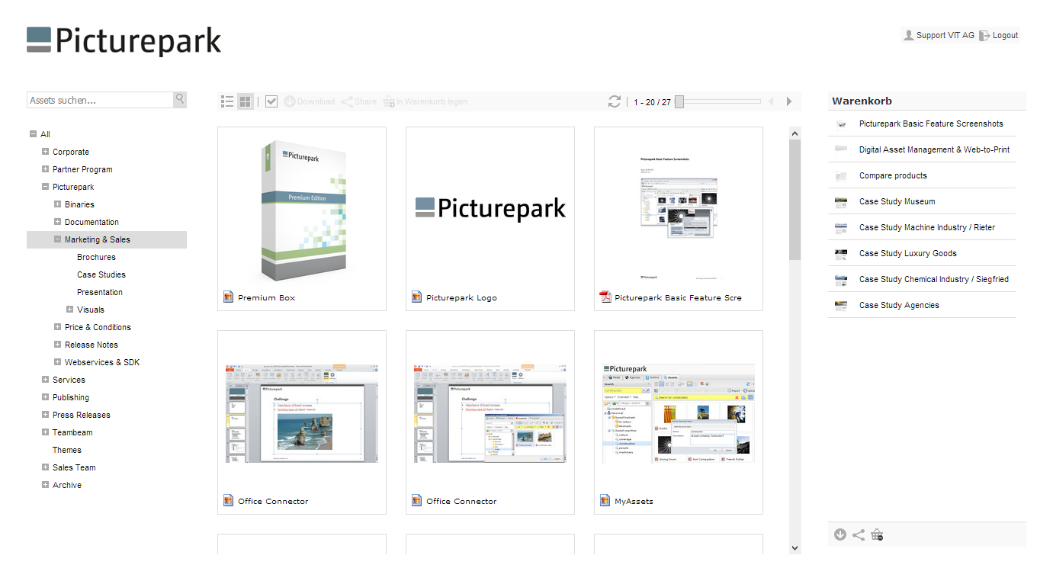The height and width of the screenshot is (581, 1053).
Task: Open Case Study Luxury Goods basket item
Action: [907, 253]
